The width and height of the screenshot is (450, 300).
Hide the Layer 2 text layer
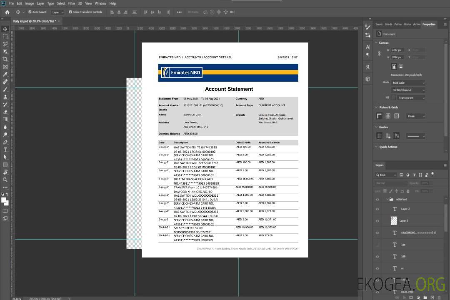377,209
